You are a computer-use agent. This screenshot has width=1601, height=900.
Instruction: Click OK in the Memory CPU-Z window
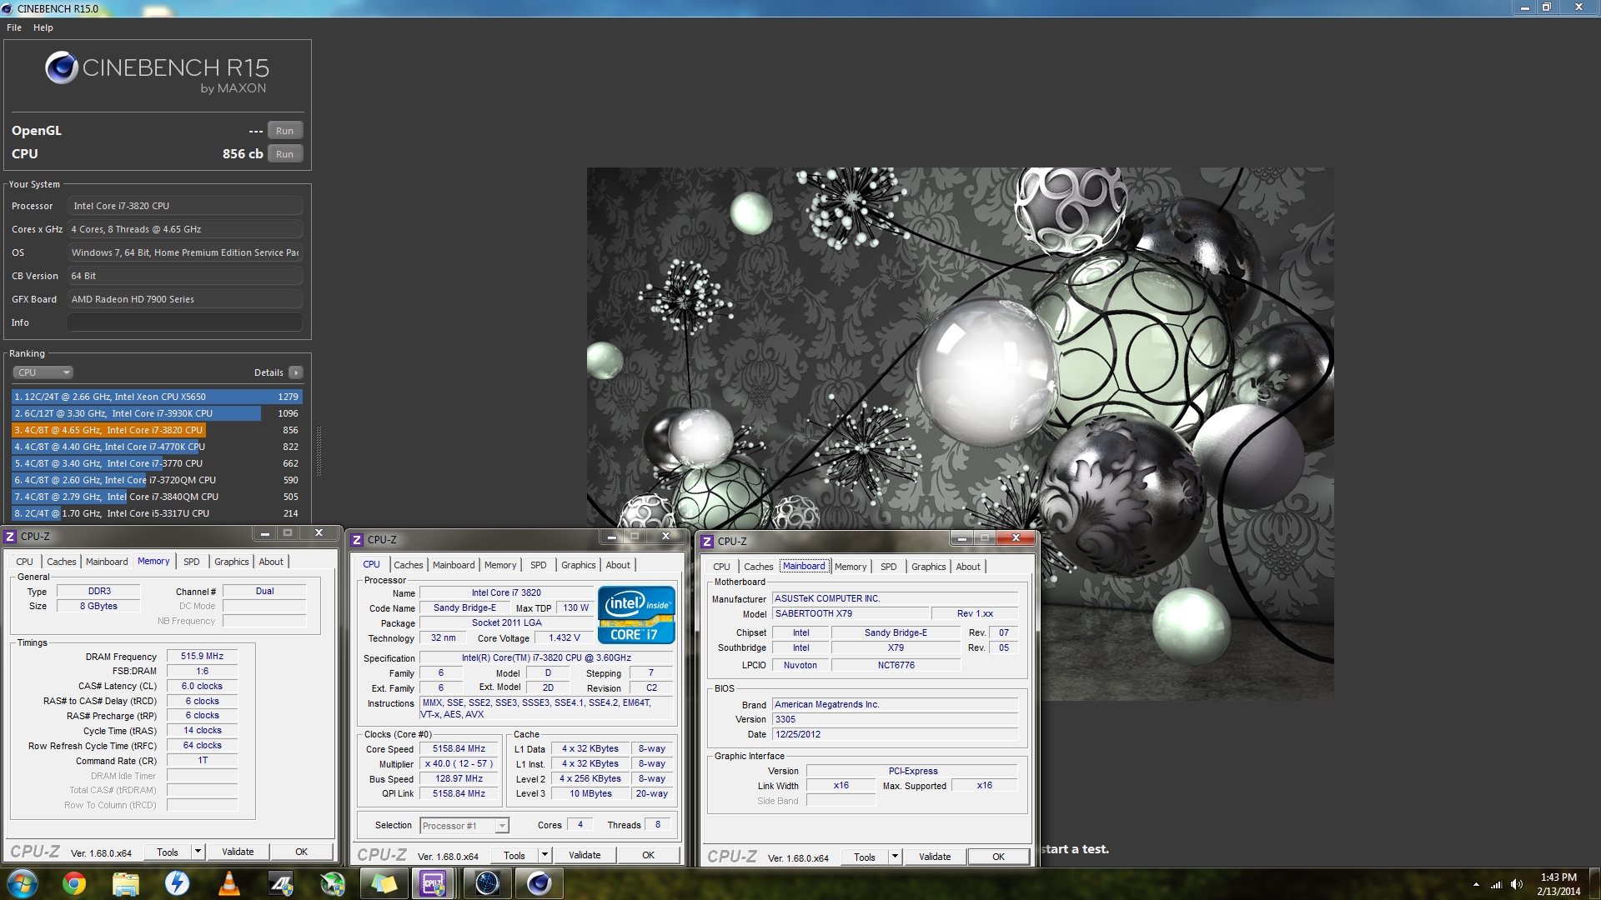[x=302, y=852]
